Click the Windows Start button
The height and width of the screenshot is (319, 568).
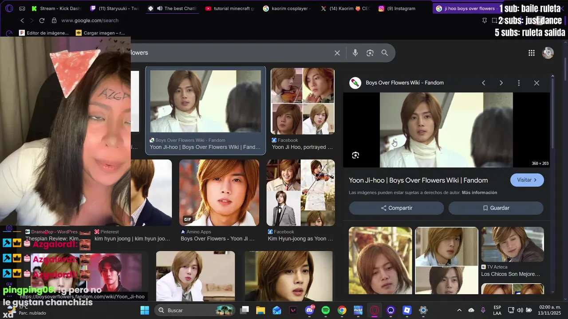(145, 310)
